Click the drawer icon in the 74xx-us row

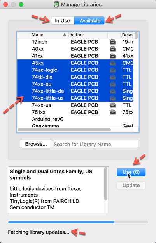point(113,105)
